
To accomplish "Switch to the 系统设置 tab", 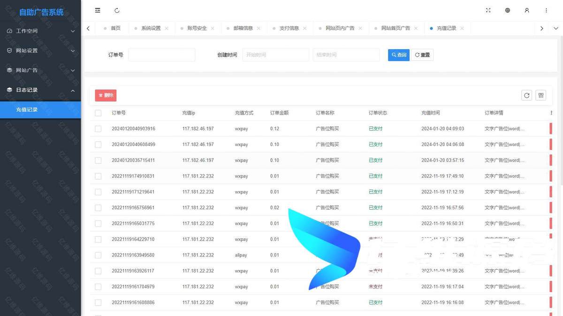I will pos(151,29).
